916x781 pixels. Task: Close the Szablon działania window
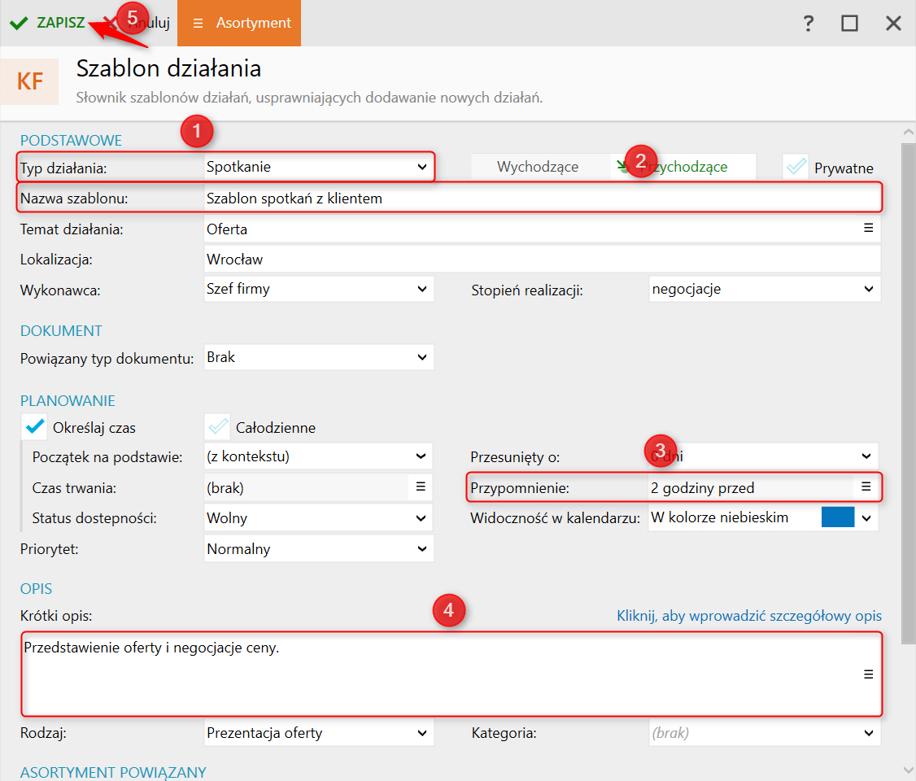coord(893,24)
